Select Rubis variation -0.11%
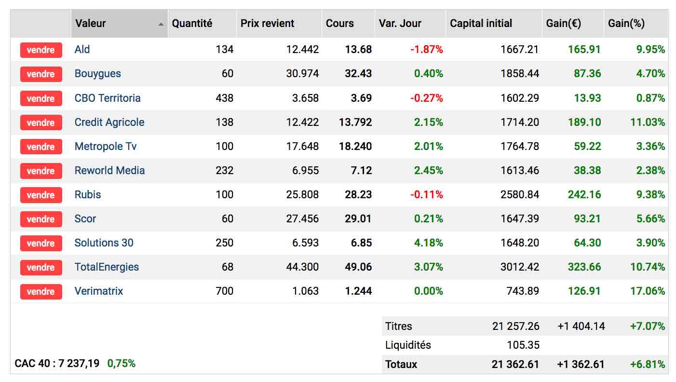The image size is (676, 382). (x=427, y=194)
